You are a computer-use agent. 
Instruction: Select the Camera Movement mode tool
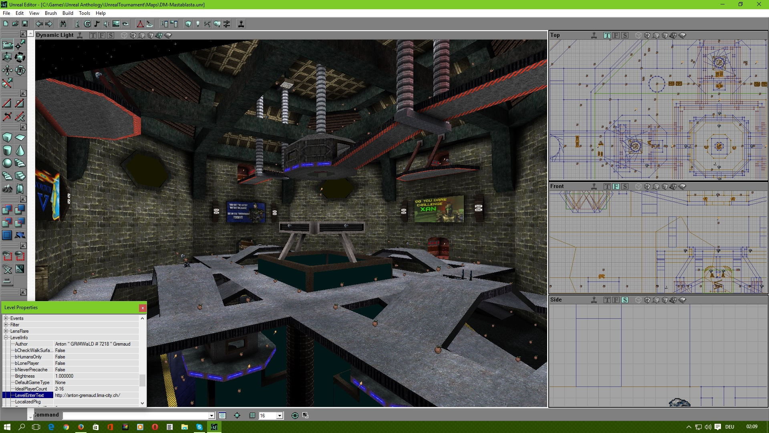(7, 45)
